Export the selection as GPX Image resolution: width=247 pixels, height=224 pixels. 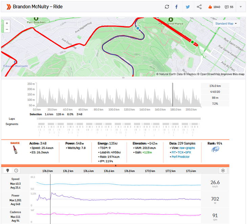(x=192, y=152)
